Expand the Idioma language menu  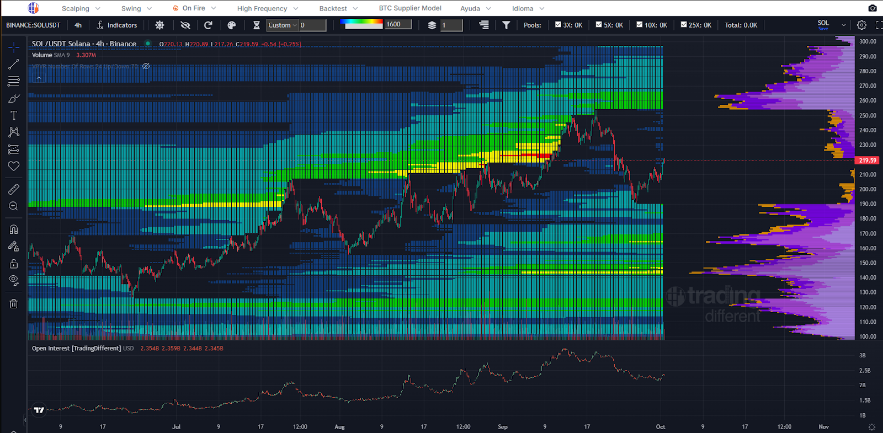tap(528, 8)
